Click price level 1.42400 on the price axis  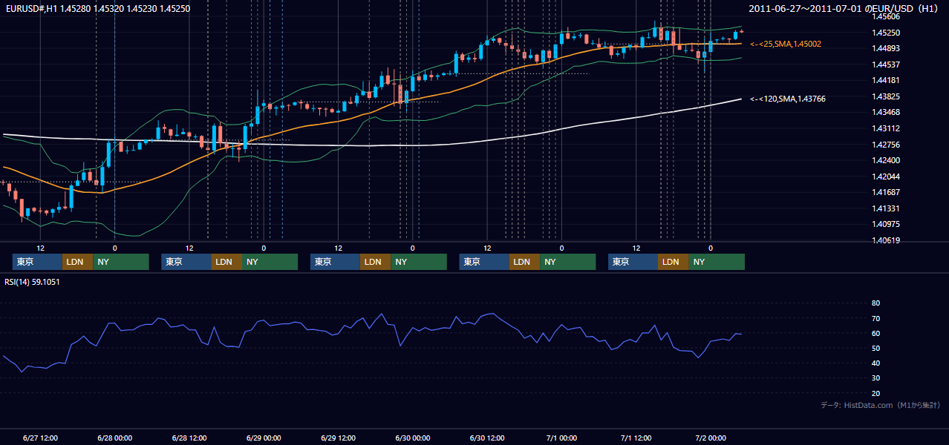click(885, 160)
